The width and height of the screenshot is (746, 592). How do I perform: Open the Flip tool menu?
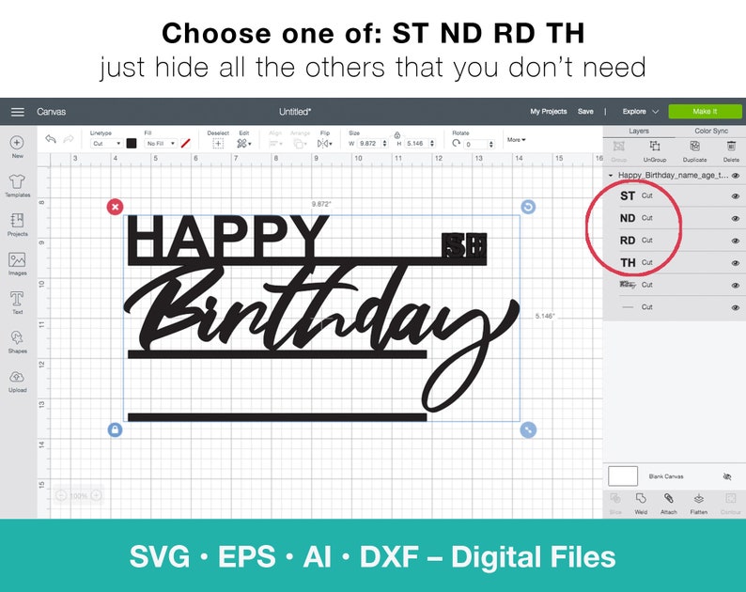pyautogui.click(x=325, y=143)
